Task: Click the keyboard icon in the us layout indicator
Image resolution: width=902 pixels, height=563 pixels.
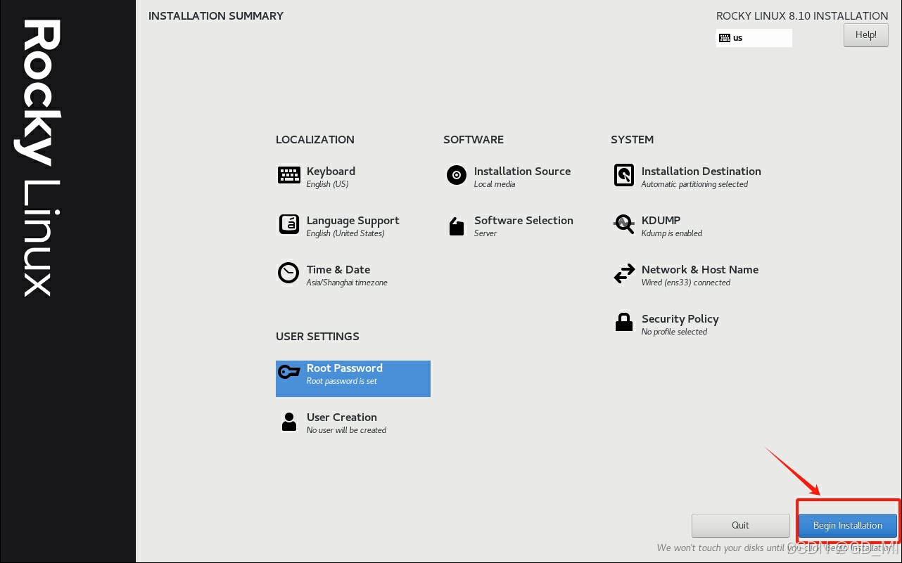Action: 725,38
